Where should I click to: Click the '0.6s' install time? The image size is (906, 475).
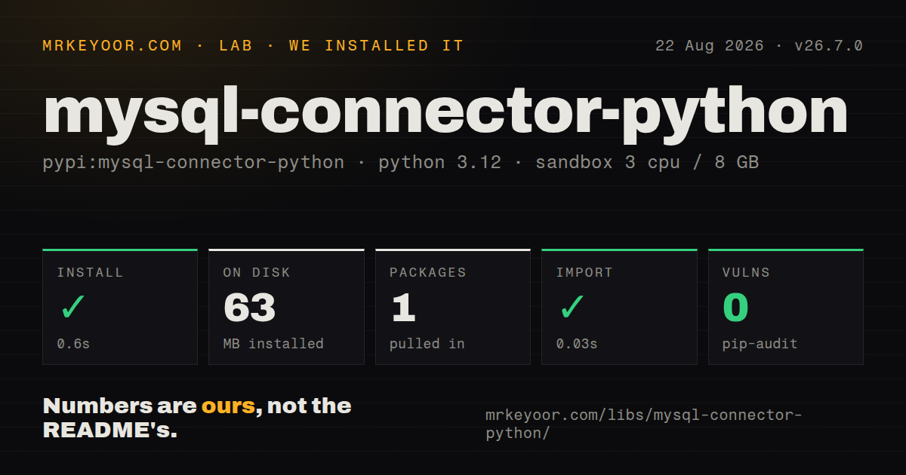click(x=73, y=344)
